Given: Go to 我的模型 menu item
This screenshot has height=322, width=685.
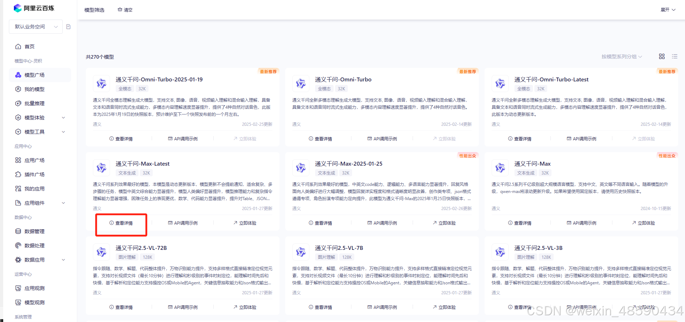Looking at the screenshot, I should (x=40, y=89).
